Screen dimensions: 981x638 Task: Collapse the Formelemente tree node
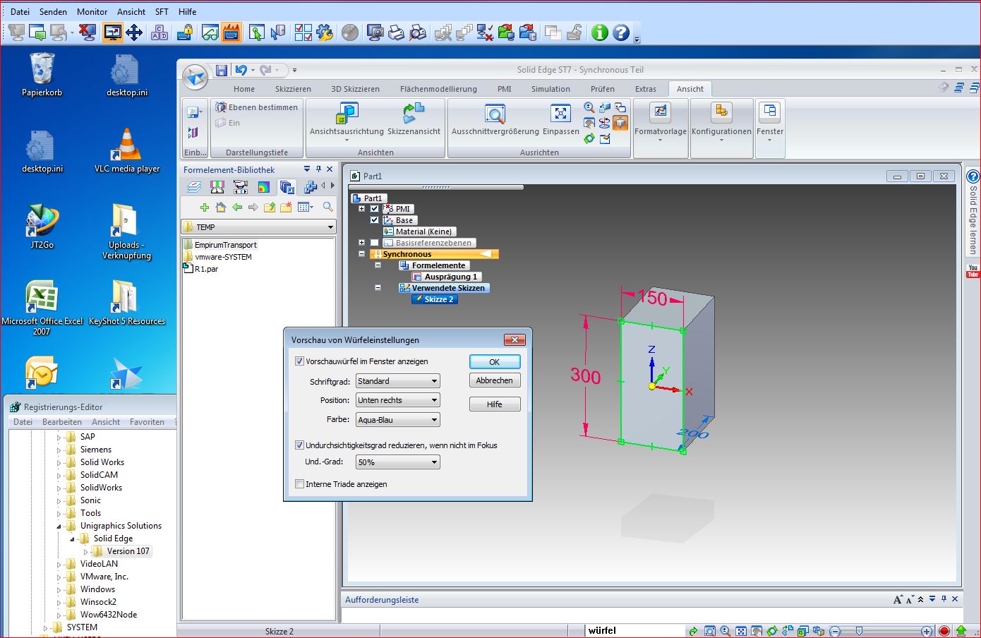(x=378, y=265)
